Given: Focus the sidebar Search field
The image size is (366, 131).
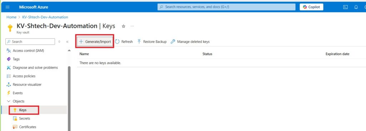Looking at the screenshot, I should (30, 41).
